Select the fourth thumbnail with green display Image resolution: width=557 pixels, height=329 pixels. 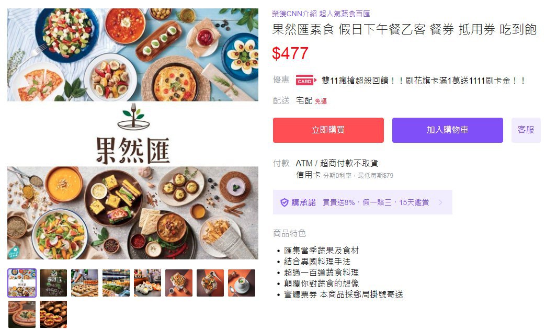pos(116,283)
